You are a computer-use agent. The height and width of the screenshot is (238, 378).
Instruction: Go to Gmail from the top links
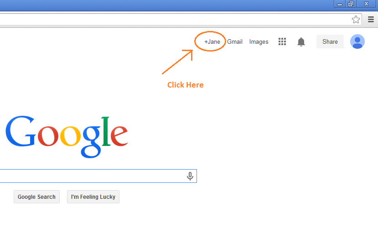(234, 41)
